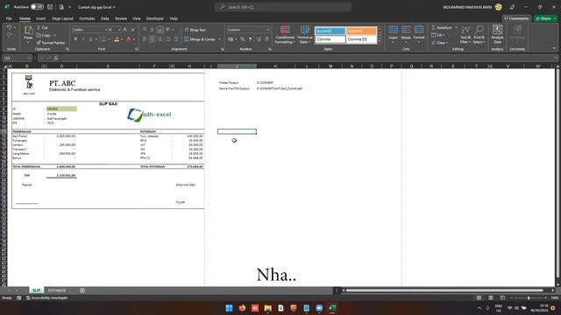Switch to the Formulas tab

(87, 18)
